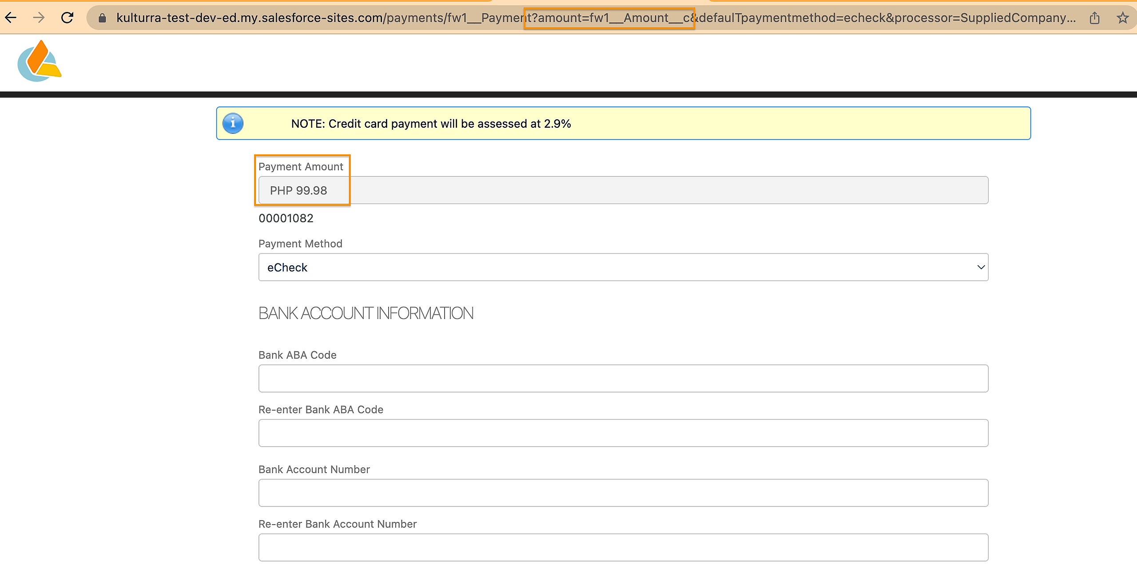
Task: Click the Payment Method label
Action: click(x=300, y=244)
